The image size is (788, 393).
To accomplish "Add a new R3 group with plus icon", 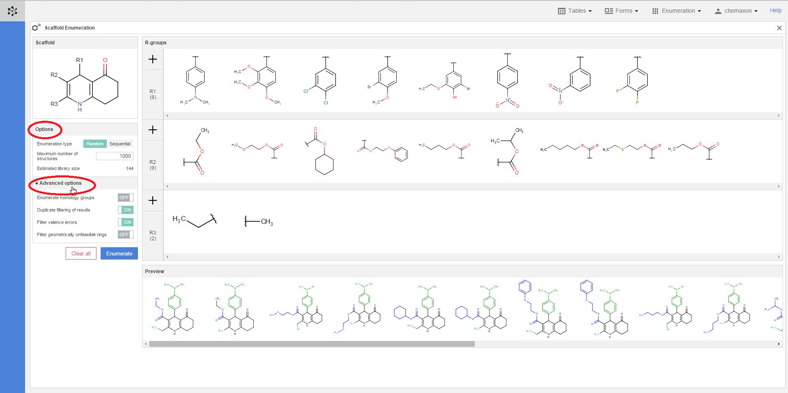I will [153, 200].
